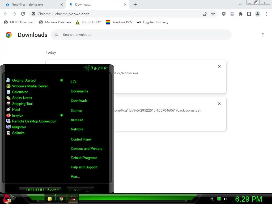Click the Search downloads field
272x204 pixels.
[x=141, y=35]
